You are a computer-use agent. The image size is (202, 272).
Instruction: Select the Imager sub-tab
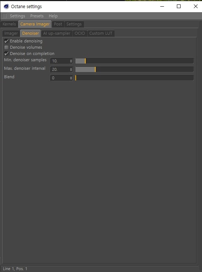pos(11,33)
